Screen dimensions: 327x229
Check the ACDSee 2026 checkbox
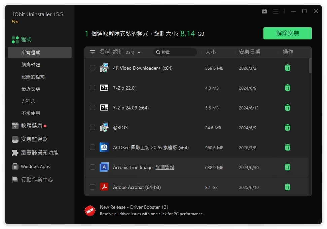pos(93,147)
